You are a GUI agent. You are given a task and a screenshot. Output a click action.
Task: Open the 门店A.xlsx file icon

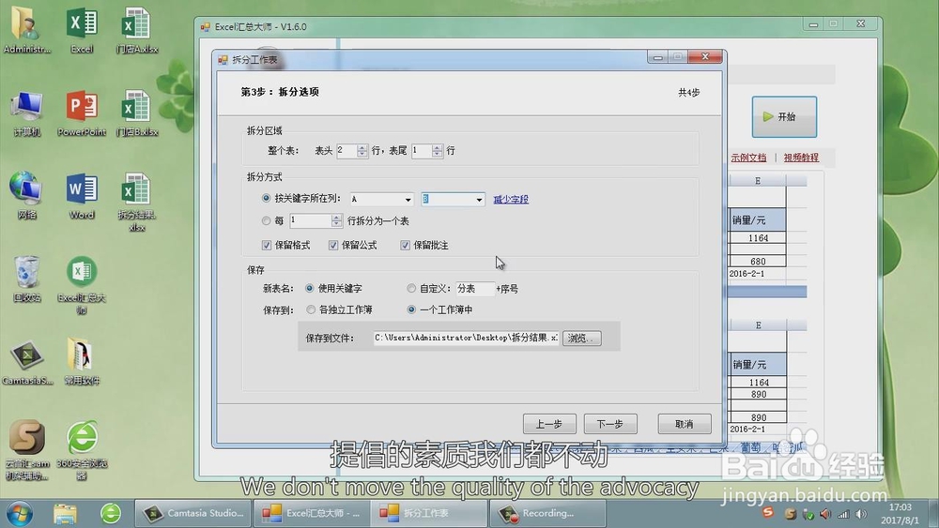pyautogui.click(x=136, y=31)
